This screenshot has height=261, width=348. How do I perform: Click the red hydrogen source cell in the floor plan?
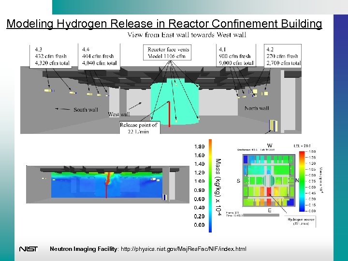pos(269,191)
